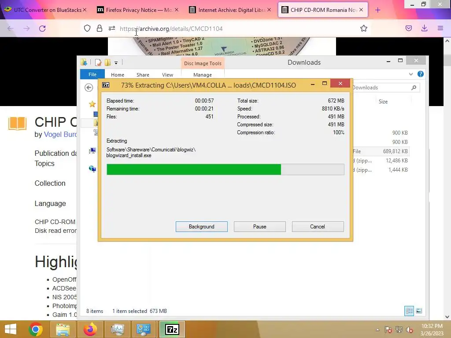Click Background button in extraction dialog
The width and height of the screenshot is (451, 338).
point(202,227)
